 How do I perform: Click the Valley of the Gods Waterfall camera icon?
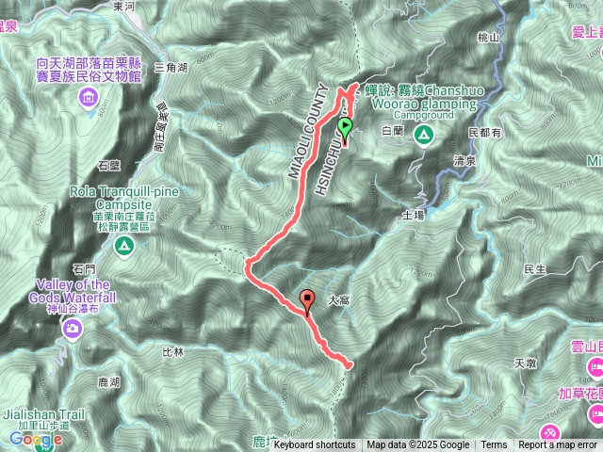[72, 331]
